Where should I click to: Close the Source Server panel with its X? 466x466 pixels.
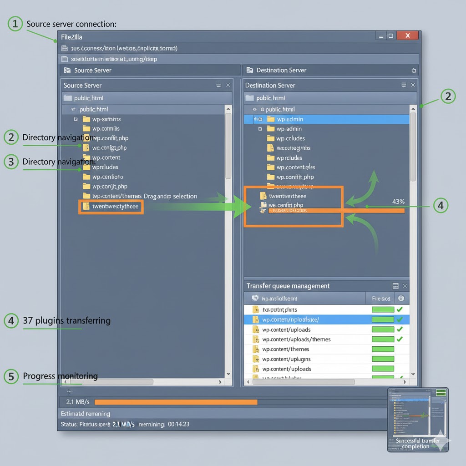pos(228,85)
